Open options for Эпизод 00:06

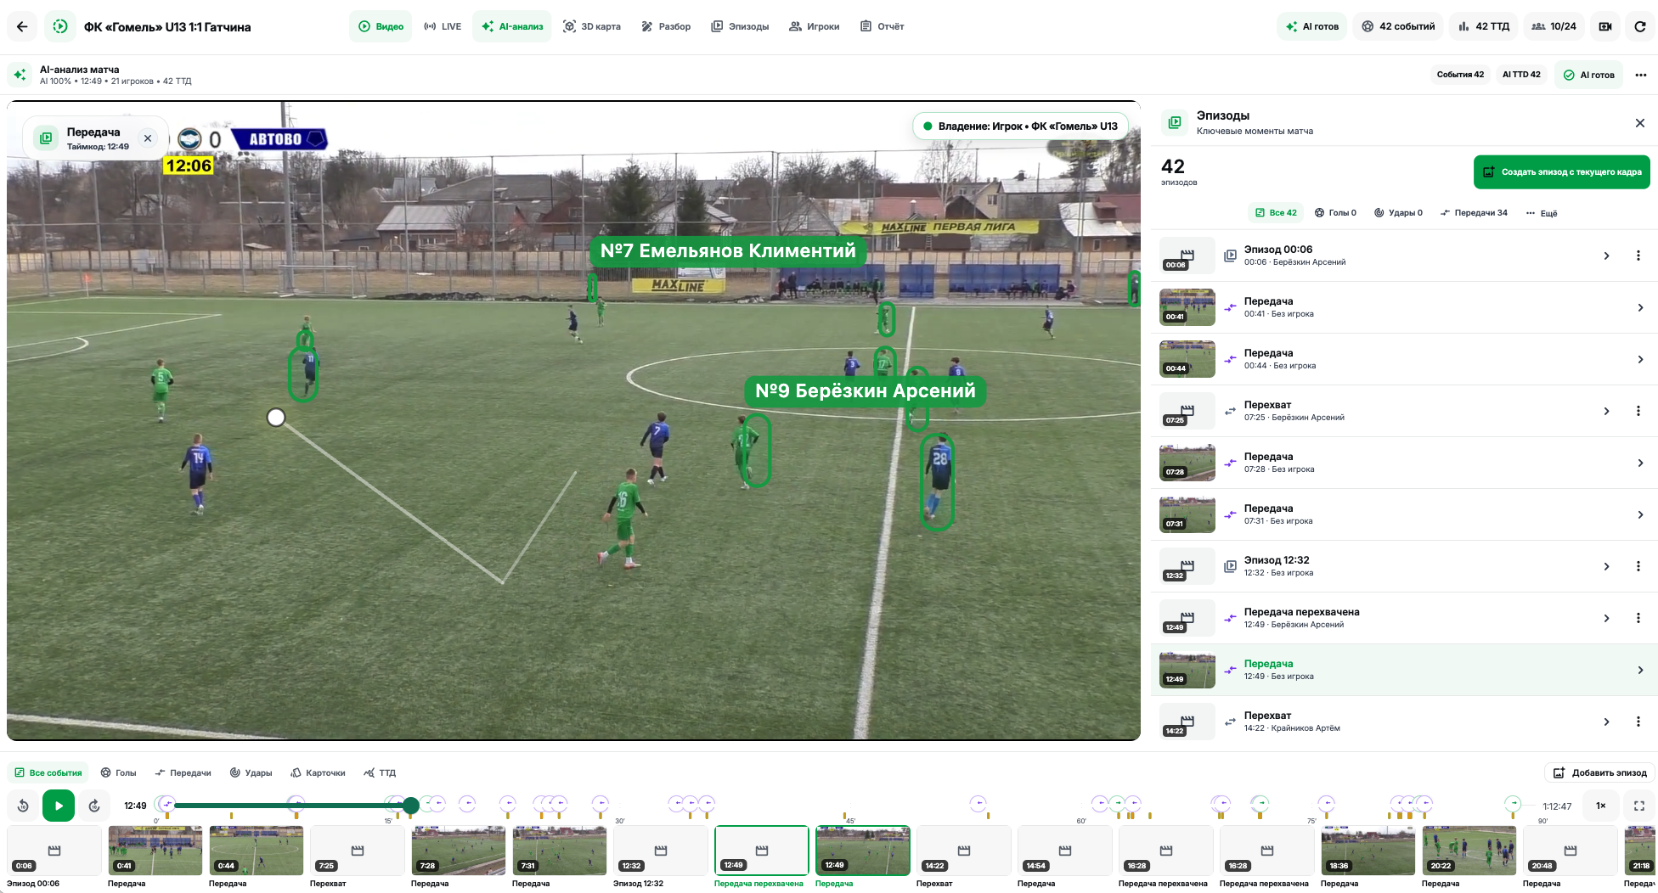tap(1638, 256)
